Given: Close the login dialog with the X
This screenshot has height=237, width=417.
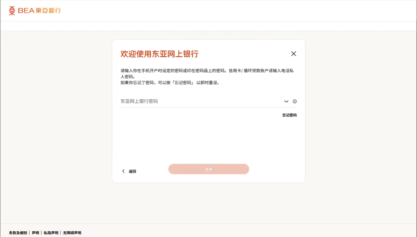Looking at the screenshot, I should (294, 54).
